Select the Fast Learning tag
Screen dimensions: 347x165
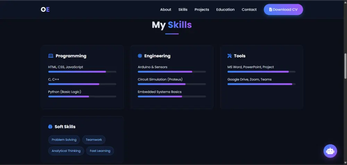coord(100,151)
